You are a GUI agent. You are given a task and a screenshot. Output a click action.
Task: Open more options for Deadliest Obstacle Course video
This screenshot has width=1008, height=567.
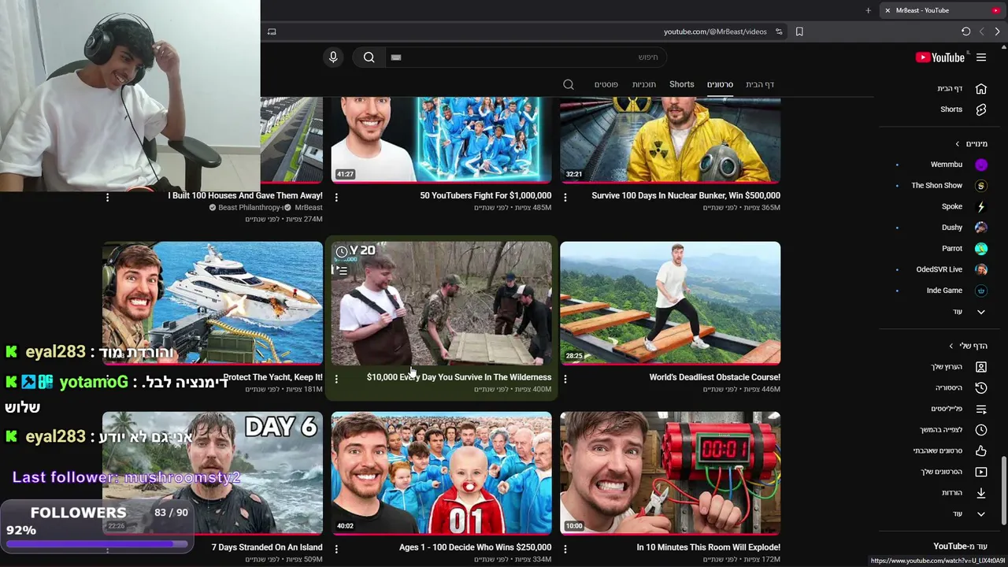pyautogui.click(x=565, y=379)
